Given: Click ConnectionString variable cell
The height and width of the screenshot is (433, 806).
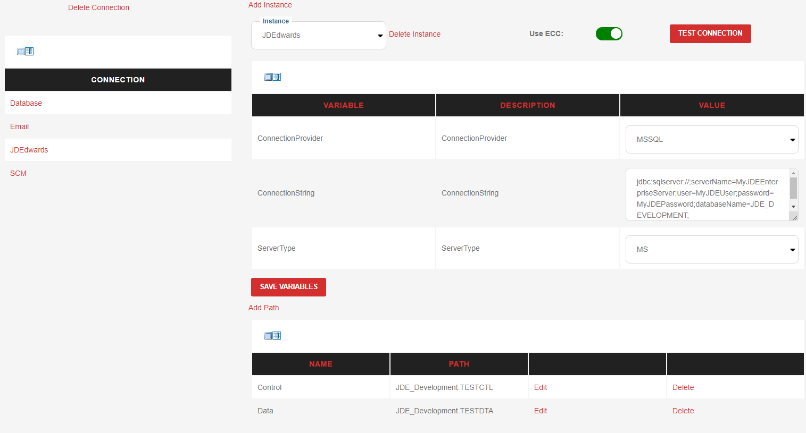Looking at the screenshot, I should 344,193.
